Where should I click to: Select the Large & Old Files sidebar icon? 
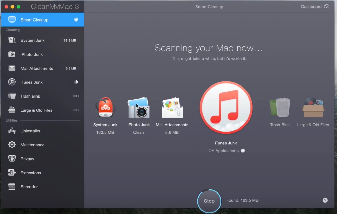tap(12, 110)
